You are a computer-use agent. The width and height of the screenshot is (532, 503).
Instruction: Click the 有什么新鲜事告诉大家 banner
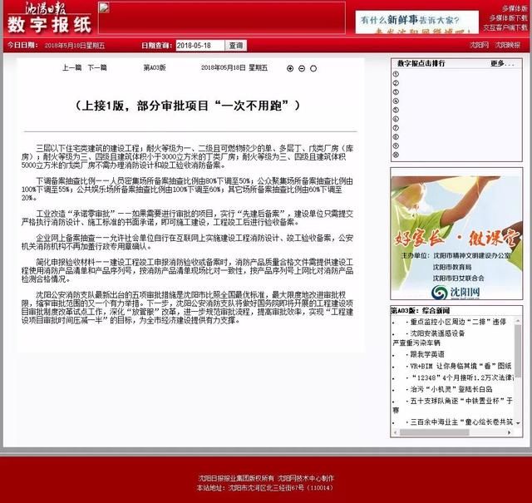click(417, 22)
